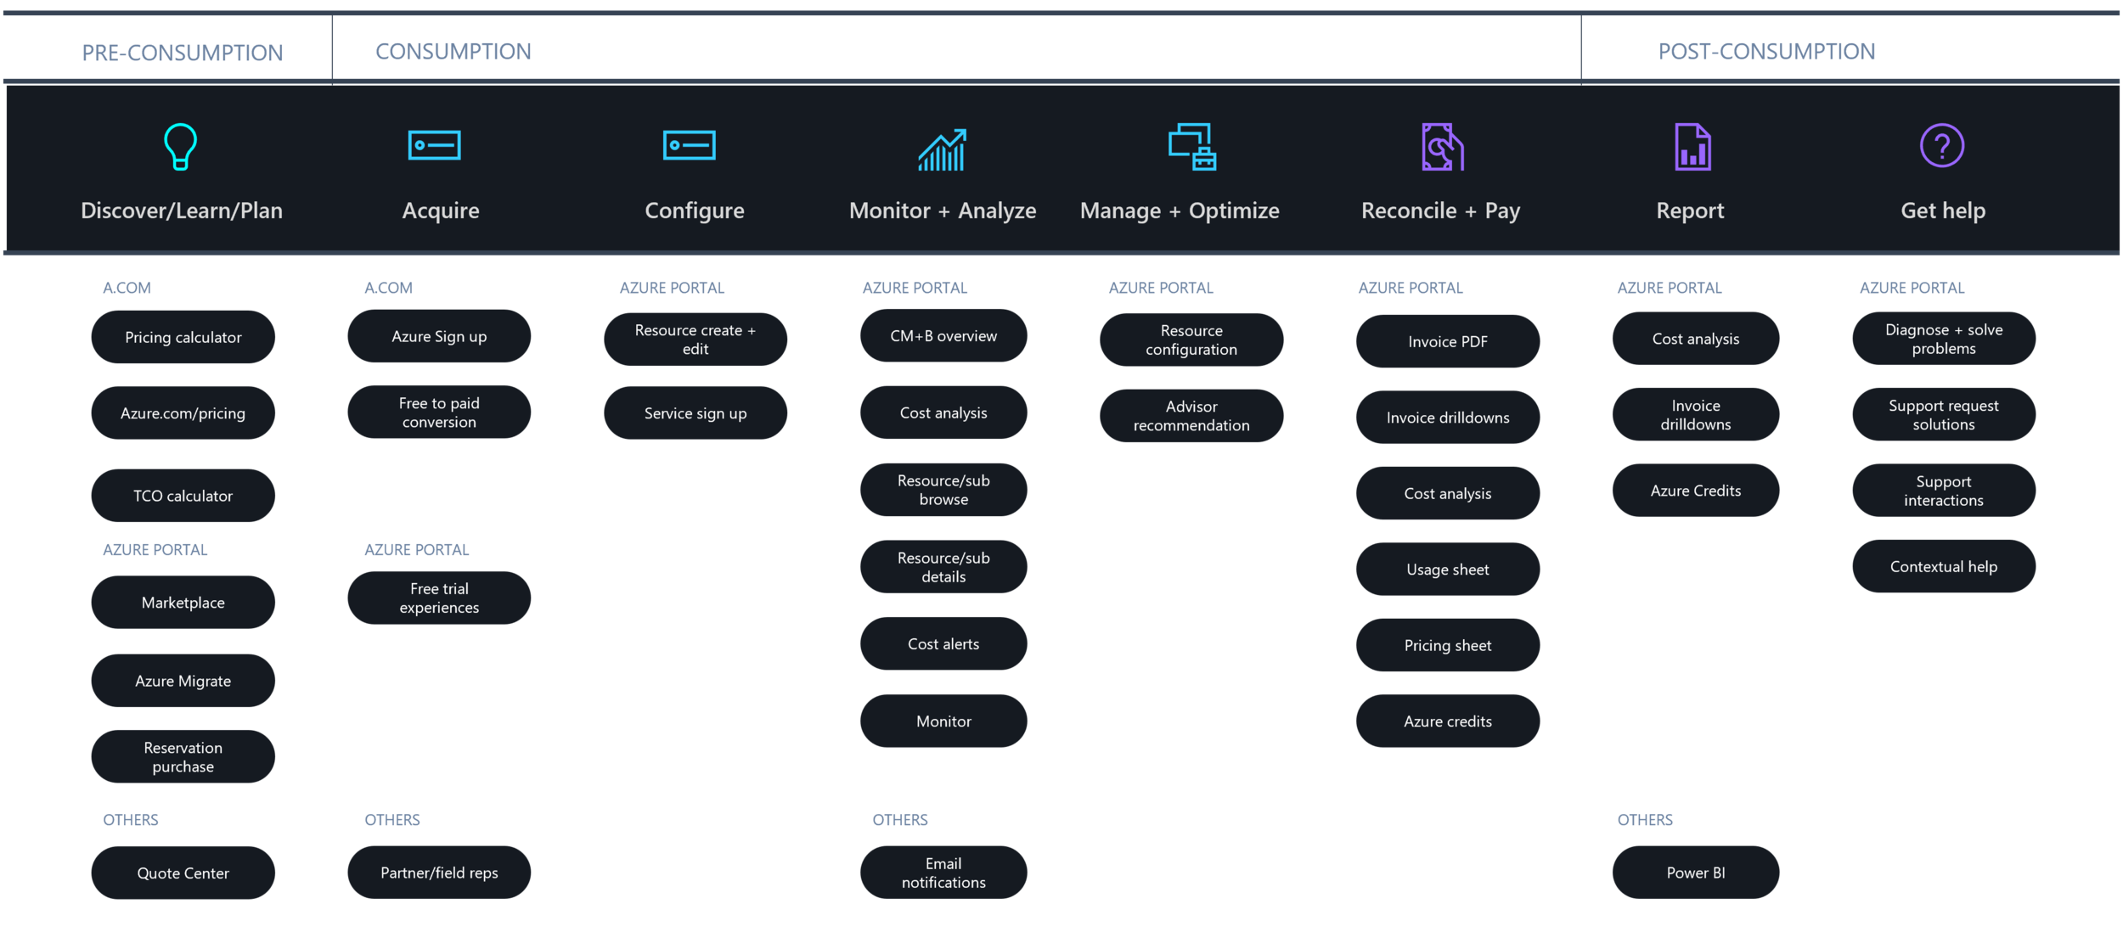The width and height of the screenshot is (2123, 943).
Task: Click the TCO calculator button
Action: tap(183, 496)
